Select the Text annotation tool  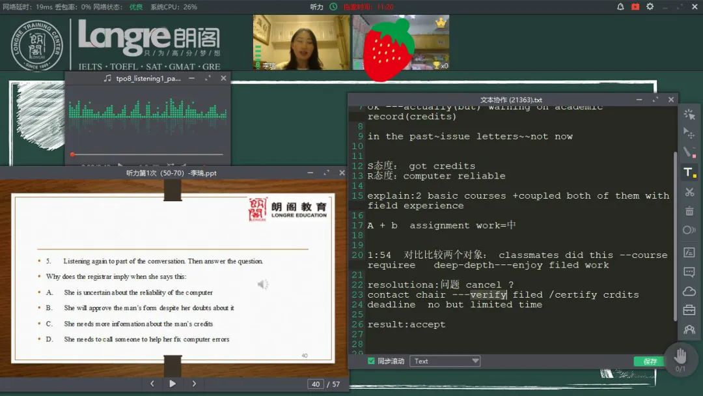click(x=688, y=171)
